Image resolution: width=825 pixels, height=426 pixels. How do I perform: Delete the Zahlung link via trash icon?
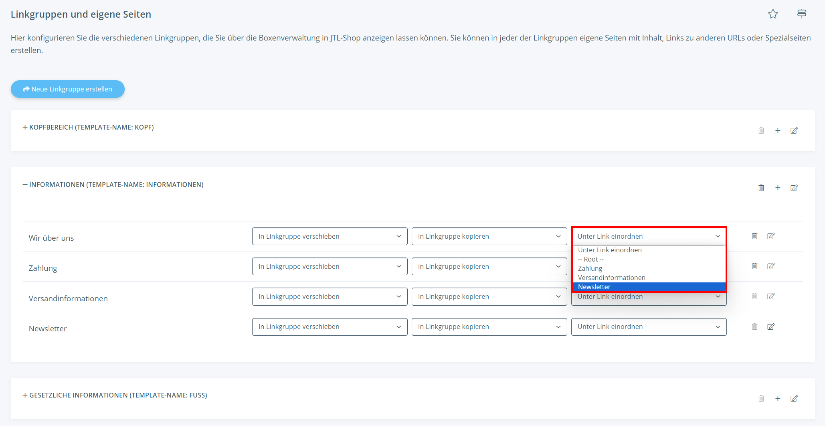754,266
